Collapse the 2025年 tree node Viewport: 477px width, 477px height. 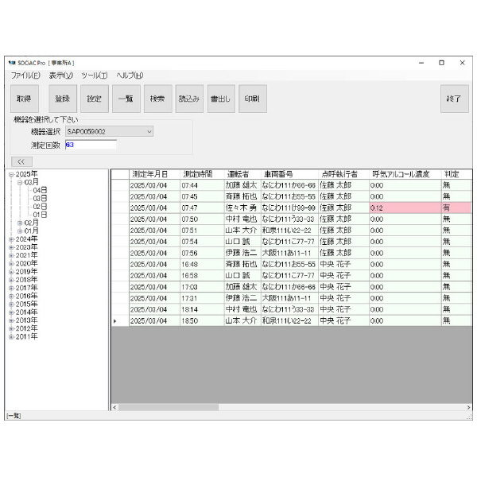(x=11, y=174)
